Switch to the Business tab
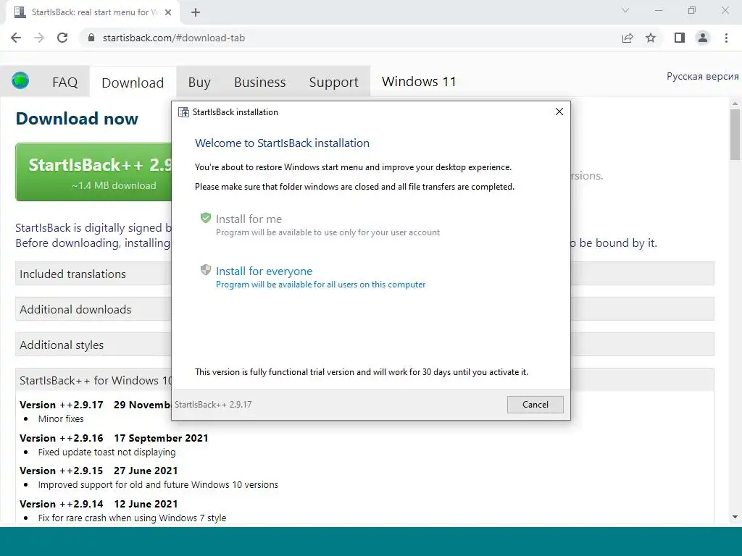Image resolution: width=742 pixels, height=556 pixels. point(260,83)
